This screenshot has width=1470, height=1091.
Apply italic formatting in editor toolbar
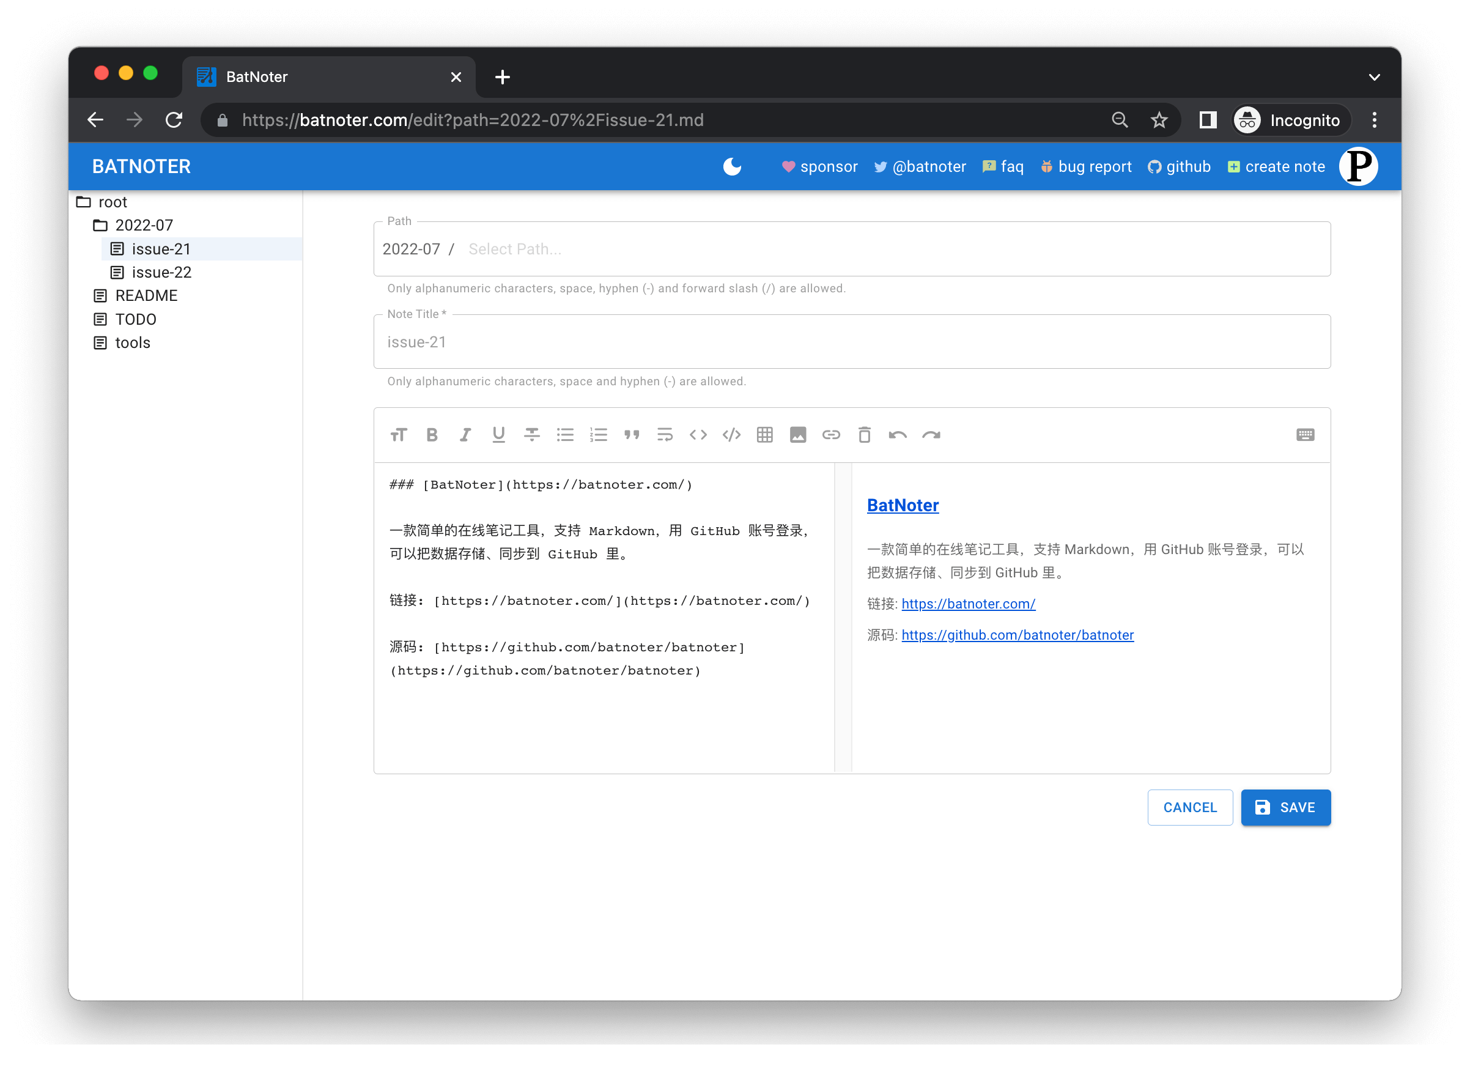[x=465, y=435]
